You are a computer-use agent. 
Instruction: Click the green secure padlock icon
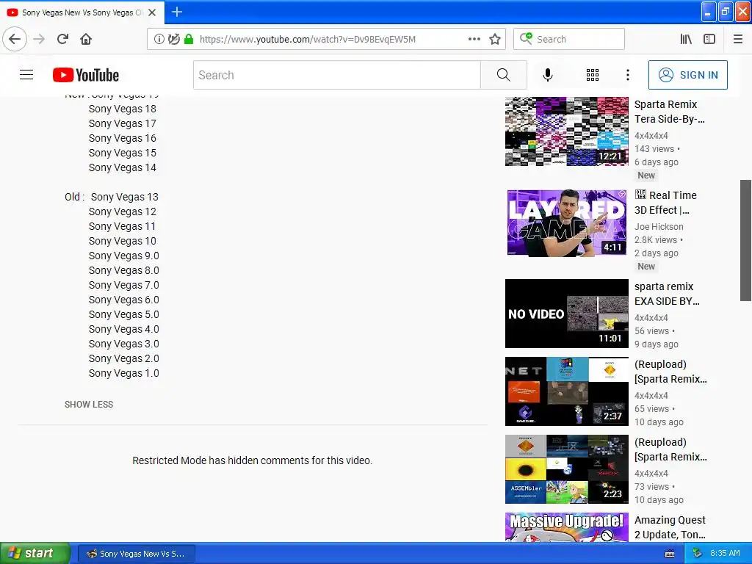pos(189,39)
